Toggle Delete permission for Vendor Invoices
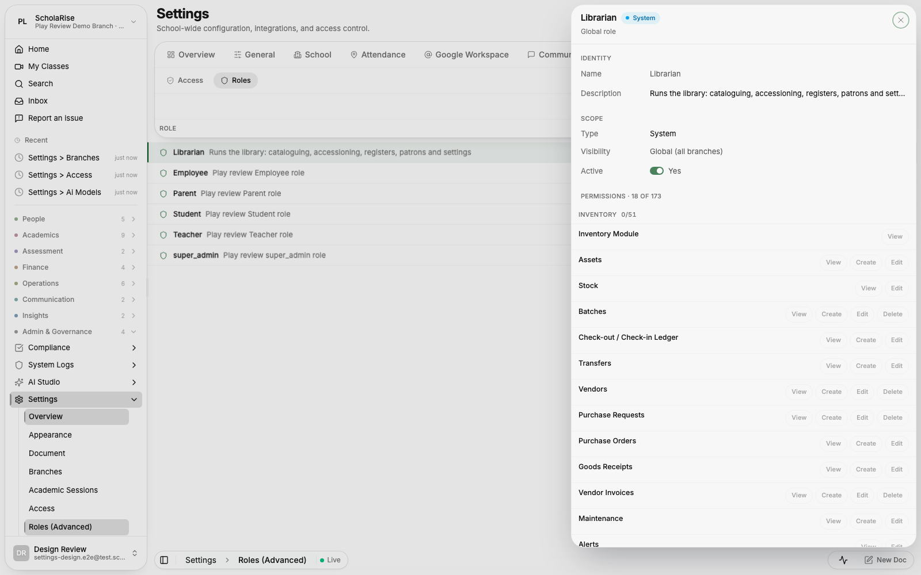This screenshot has width=921, height=575. pyautogui.click(x=893, y=495)
